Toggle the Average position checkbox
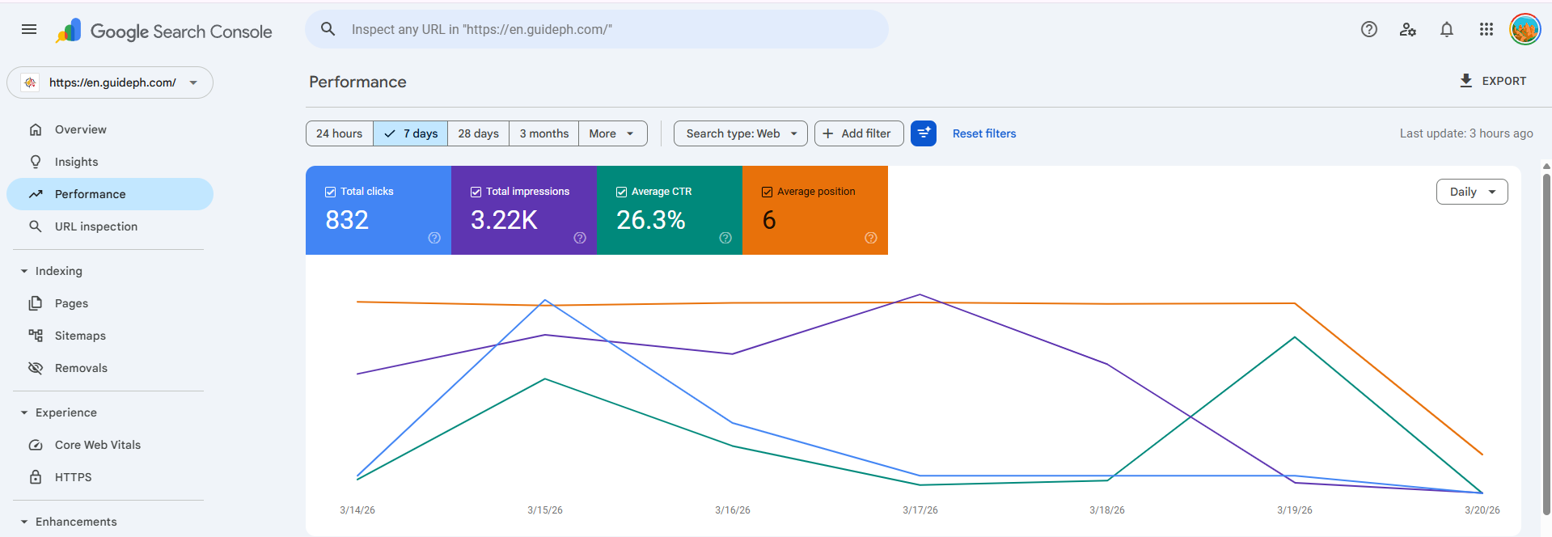The height and width of the screenshot is (537, 1552). [x=767, y=192]
